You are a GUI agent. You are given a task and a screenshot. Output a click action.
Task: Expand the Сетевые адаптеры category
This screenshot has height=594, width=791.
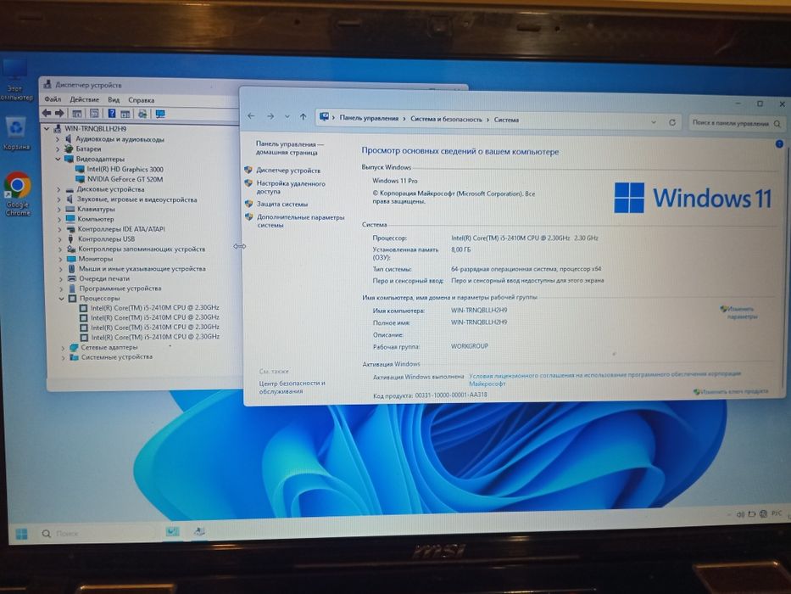click(x=63, y=348)
